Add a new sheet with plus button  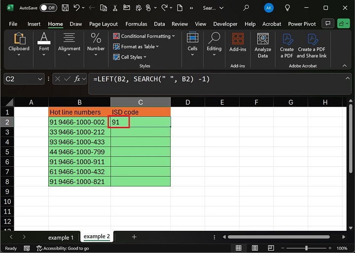click(x=134, y=237)
